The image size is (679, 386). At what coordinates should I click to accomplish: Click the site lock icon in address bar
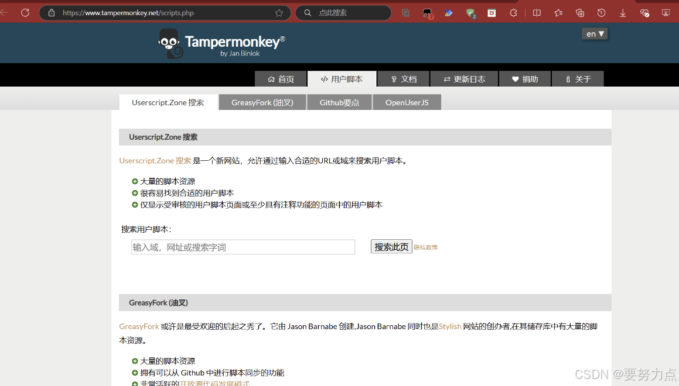pos(52,13)
